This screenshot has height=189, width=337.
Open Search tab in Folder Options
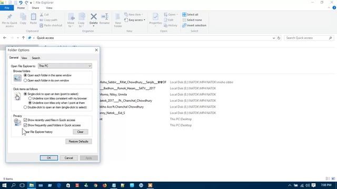click(x=36, y=58)
